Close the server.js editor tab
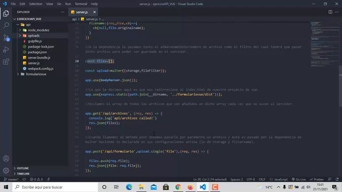 pyautogui.click(x=95, y=12)
